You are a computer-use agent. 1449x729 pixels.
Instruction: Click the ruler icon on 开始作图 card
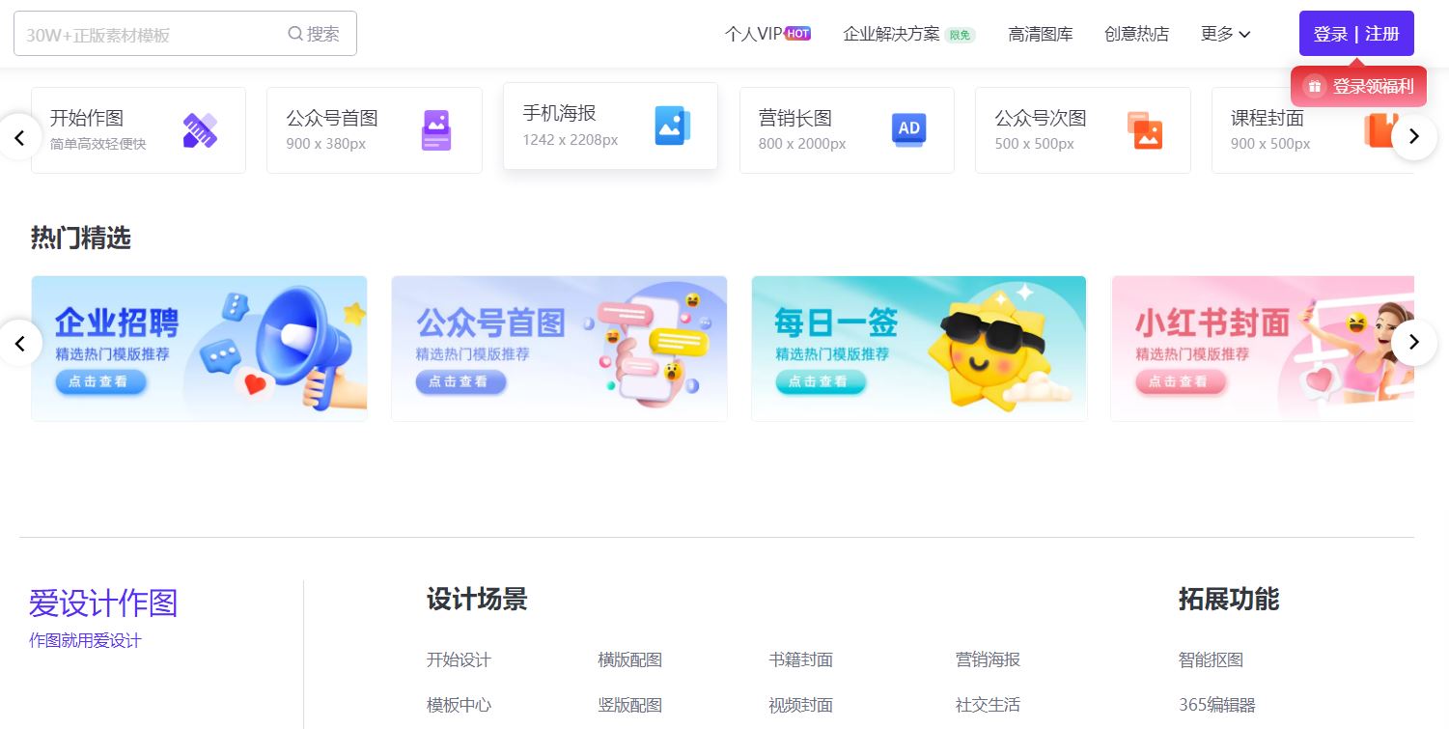200,130
